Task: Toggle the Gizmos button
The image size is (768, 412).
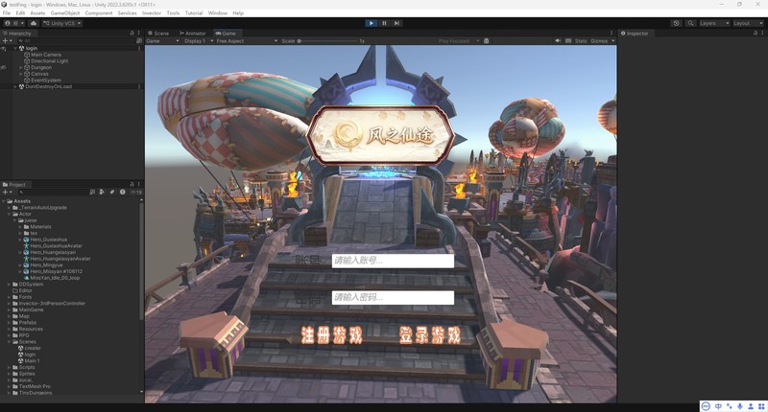Action: 599,41
